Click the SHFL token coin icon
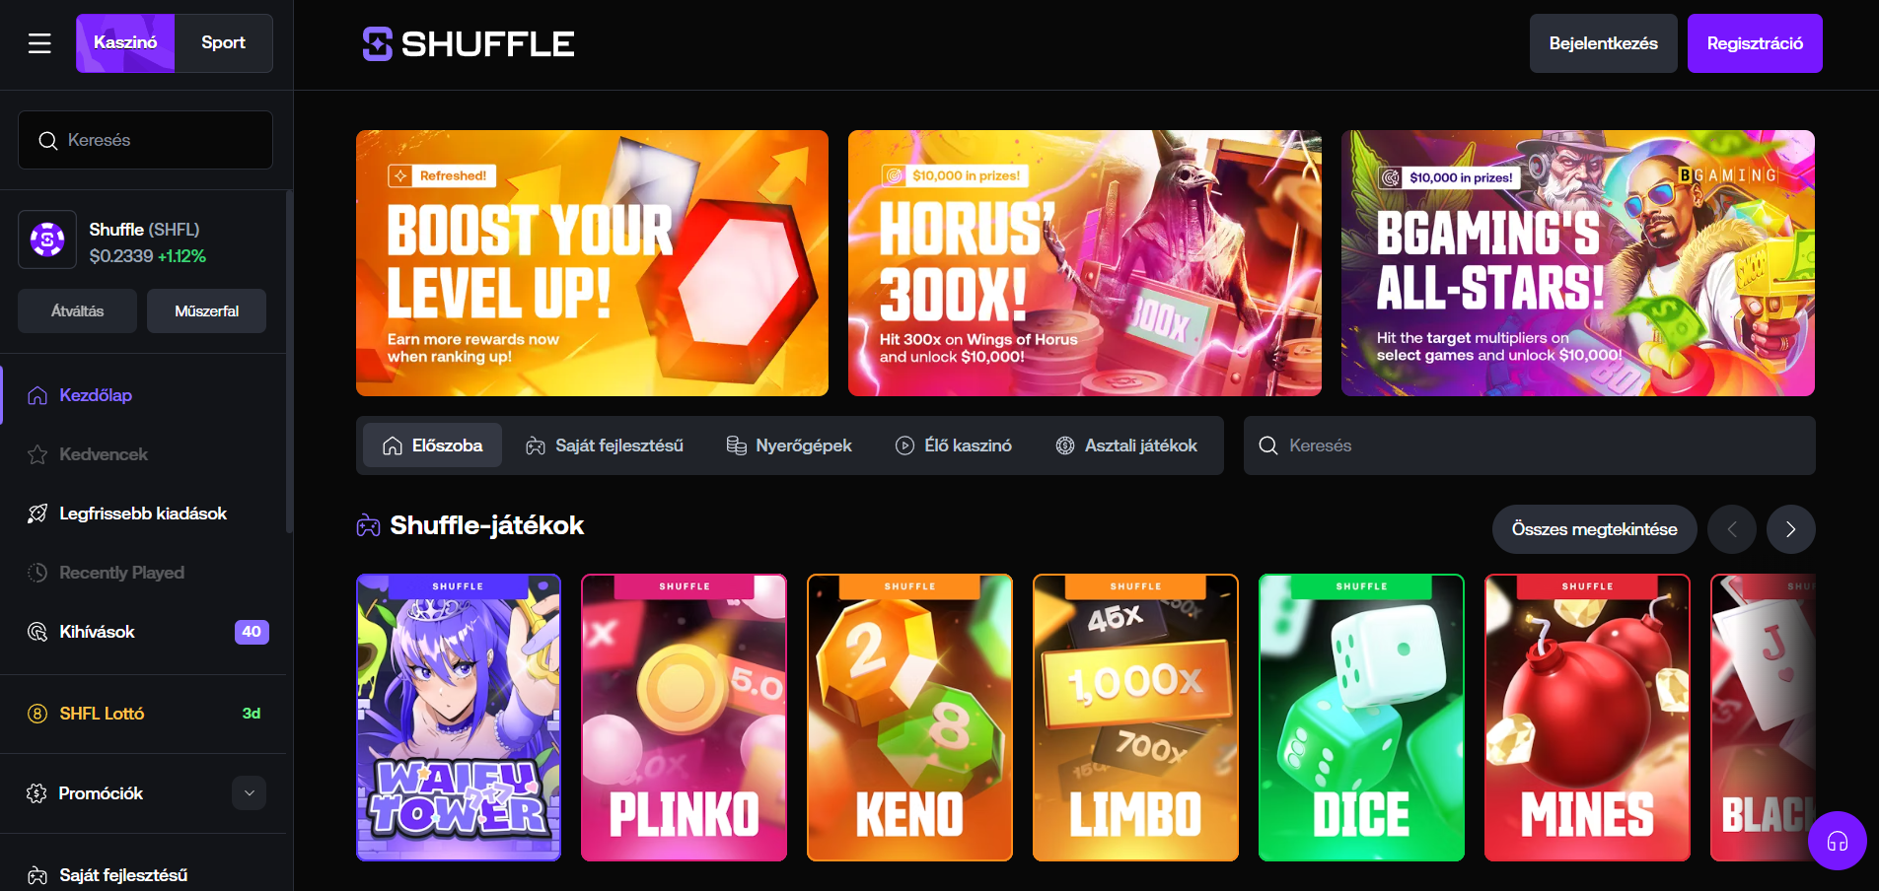This screenshot has height=891, width=1879. [47, 240]
